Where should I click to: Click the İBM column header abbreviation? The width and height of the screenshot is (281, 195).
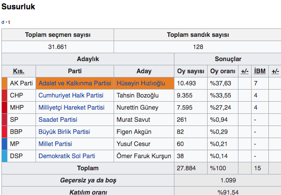coord(260,71)
